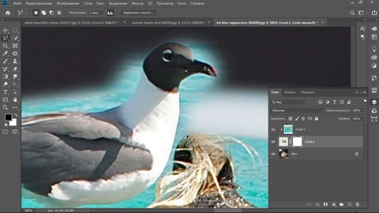Screen dimensions: 379x213
Task: Swap foreground and background colors
Action: pyautogui.click(x=15, y=115)
